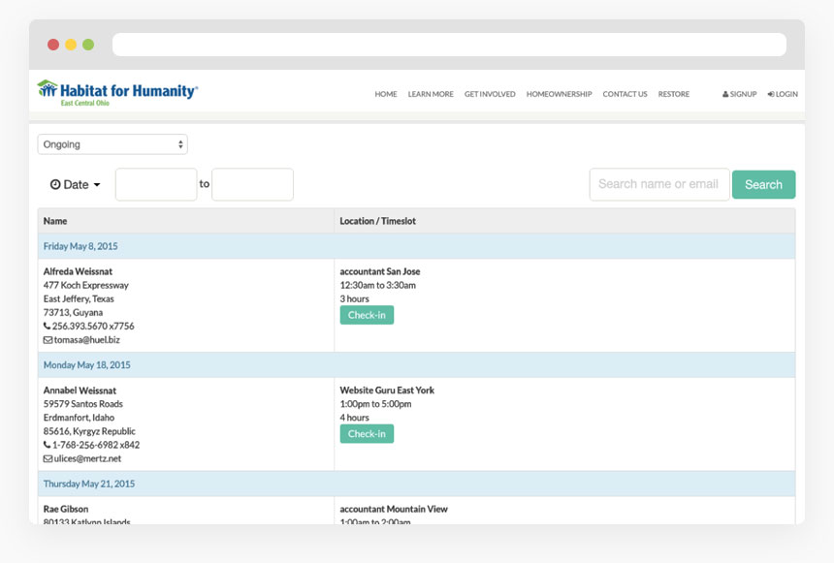834x563 pixels.
Task: Click the envelope icon beside tomasa@huel.biz
Action: point(48,340)
